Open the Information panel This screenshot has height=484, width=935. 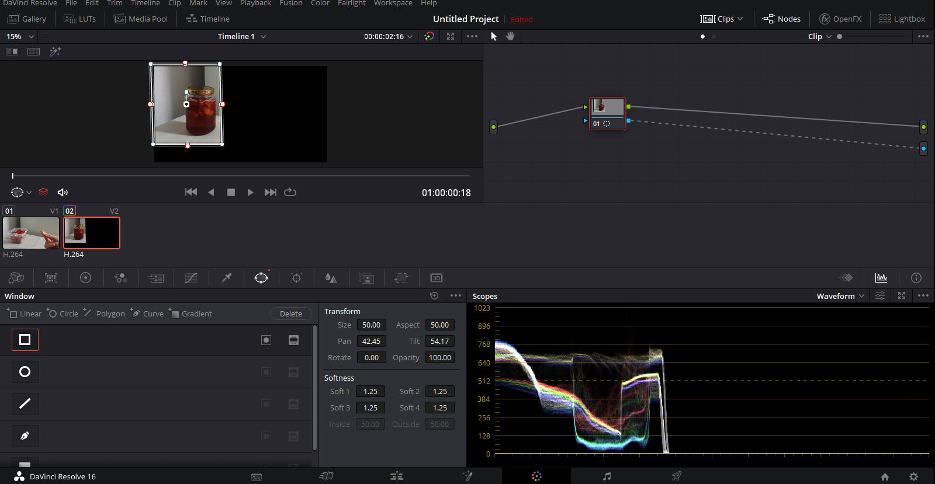(916, 278)
